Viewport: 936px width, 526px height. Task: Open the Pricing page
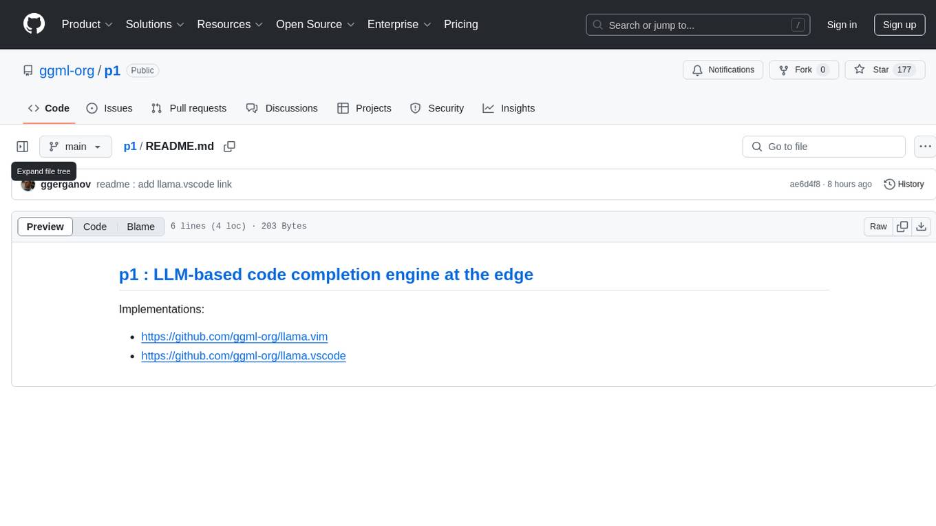(461, 24)
